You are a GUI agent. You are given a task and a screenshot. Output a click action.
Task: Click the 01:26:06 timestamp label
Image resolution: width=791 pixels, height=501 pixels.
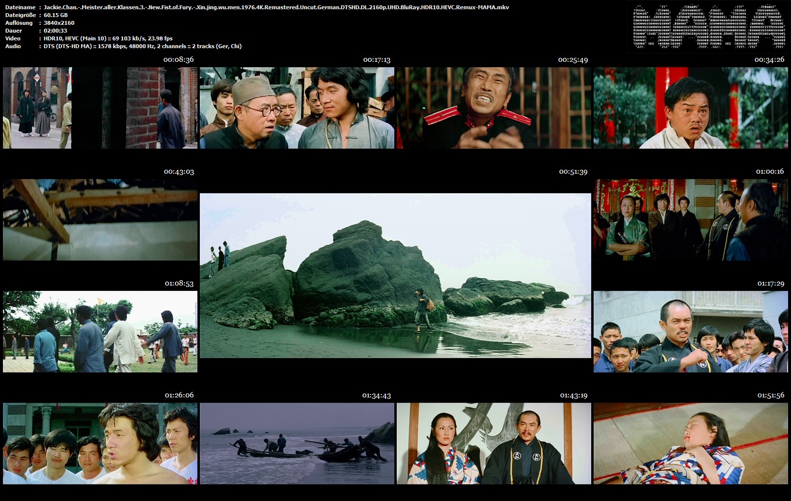pyautogui.click(x=179, y=395)
